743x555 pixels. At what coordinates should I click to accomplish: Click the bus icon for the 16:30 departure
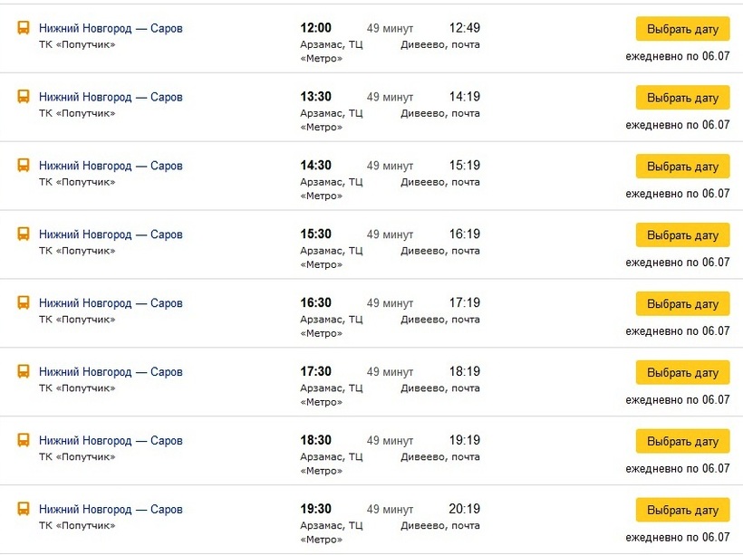tap(24, 302)
